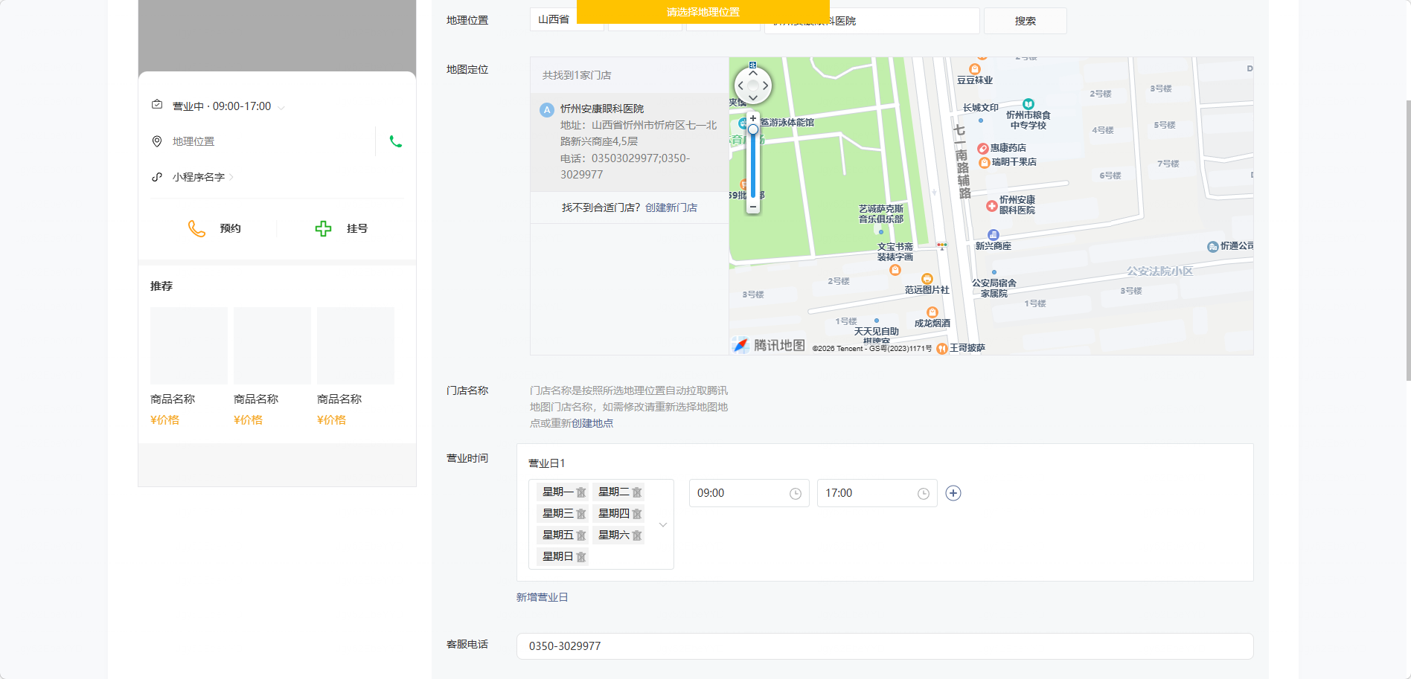
Task: Remove 星期三 tag from business days
Action: tap(581, 514)
